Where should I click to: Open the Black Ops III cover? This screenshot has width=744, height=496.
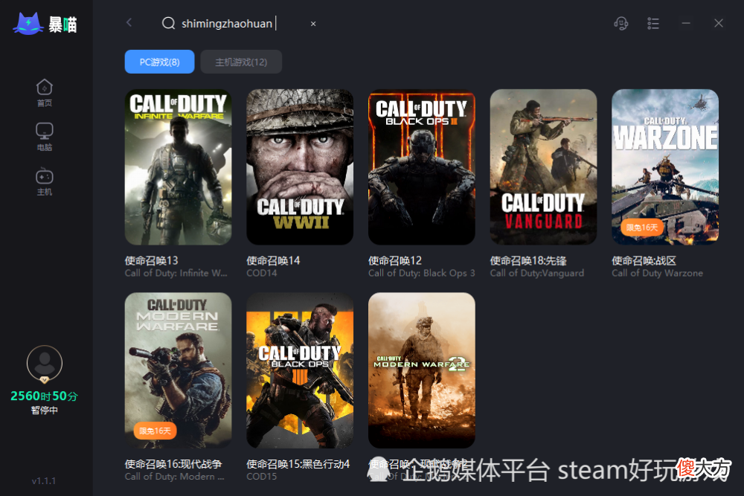click(x=422, y=167)
